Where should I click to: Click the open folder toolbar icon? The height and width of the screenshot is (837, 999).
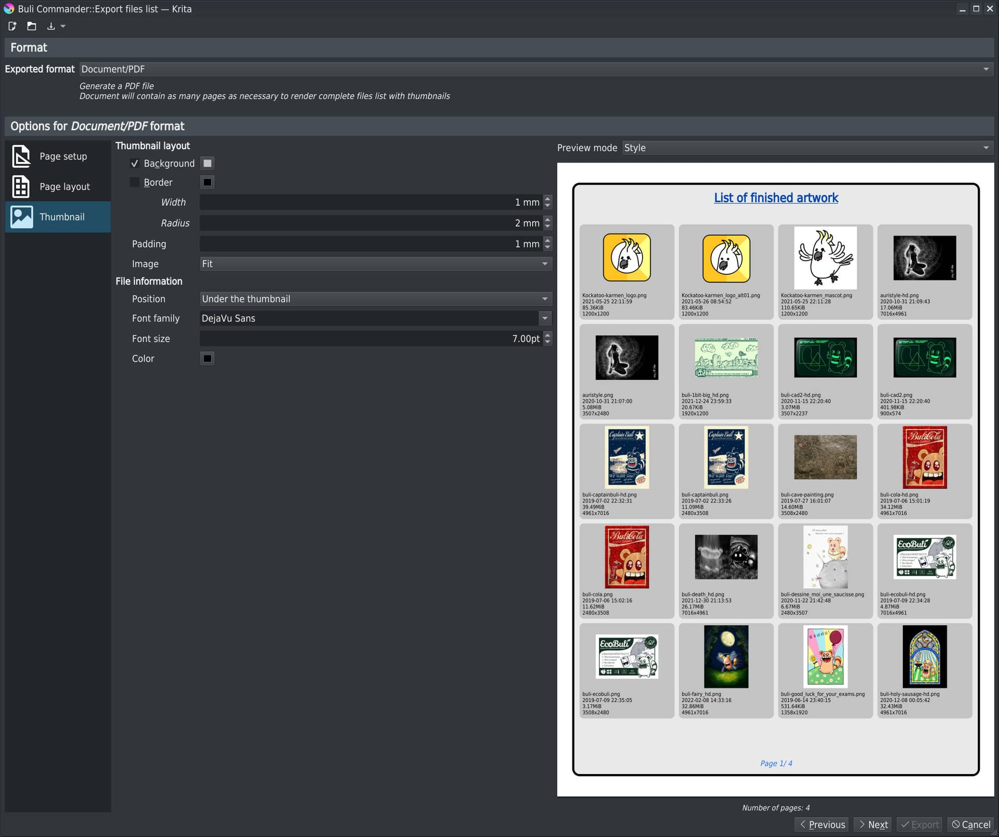pyautogui.click(x=32, y=26)
